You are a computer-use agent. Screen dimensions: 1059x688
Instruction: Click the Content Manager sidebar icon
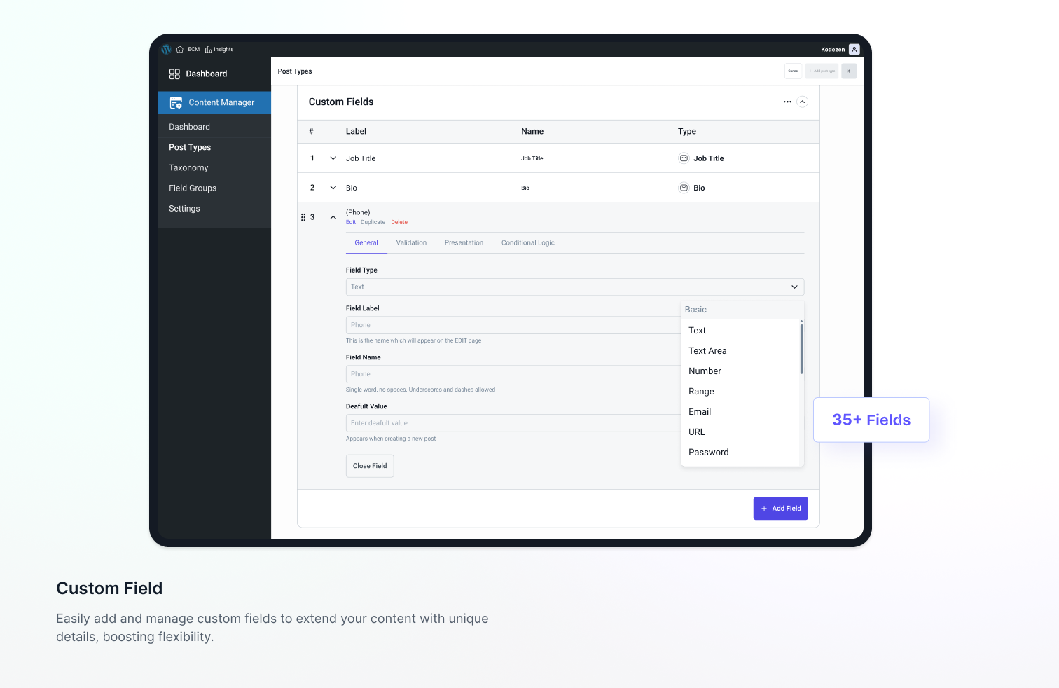pos(175,102)
